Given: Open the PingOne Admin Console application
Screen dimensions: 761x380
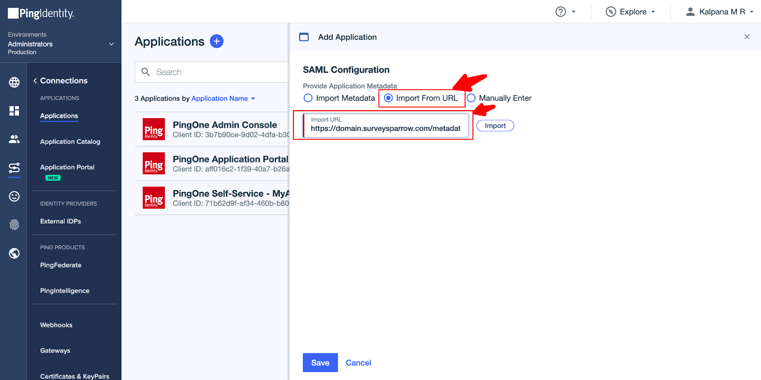Looking at the screenshot, I should pos(224,125).
